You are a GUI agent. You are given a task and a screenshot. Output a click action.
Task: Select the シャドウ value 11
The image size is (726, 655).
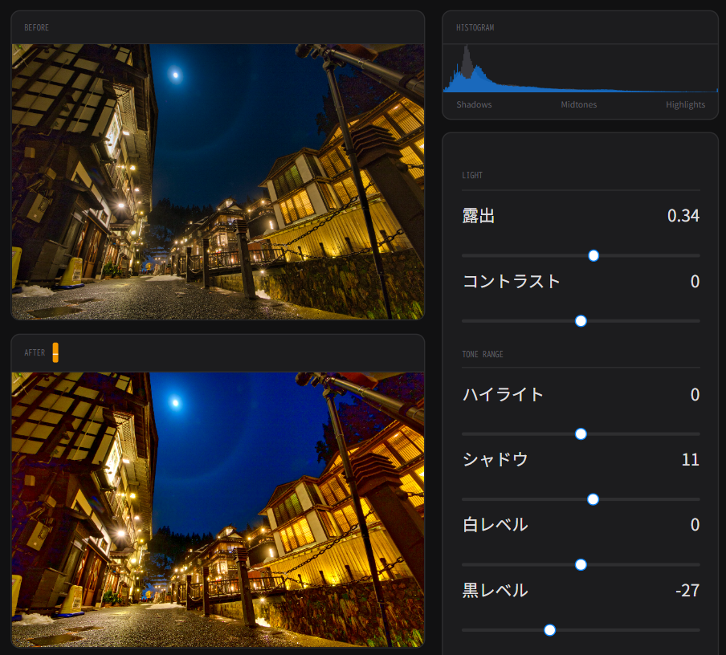click(690, 460)
